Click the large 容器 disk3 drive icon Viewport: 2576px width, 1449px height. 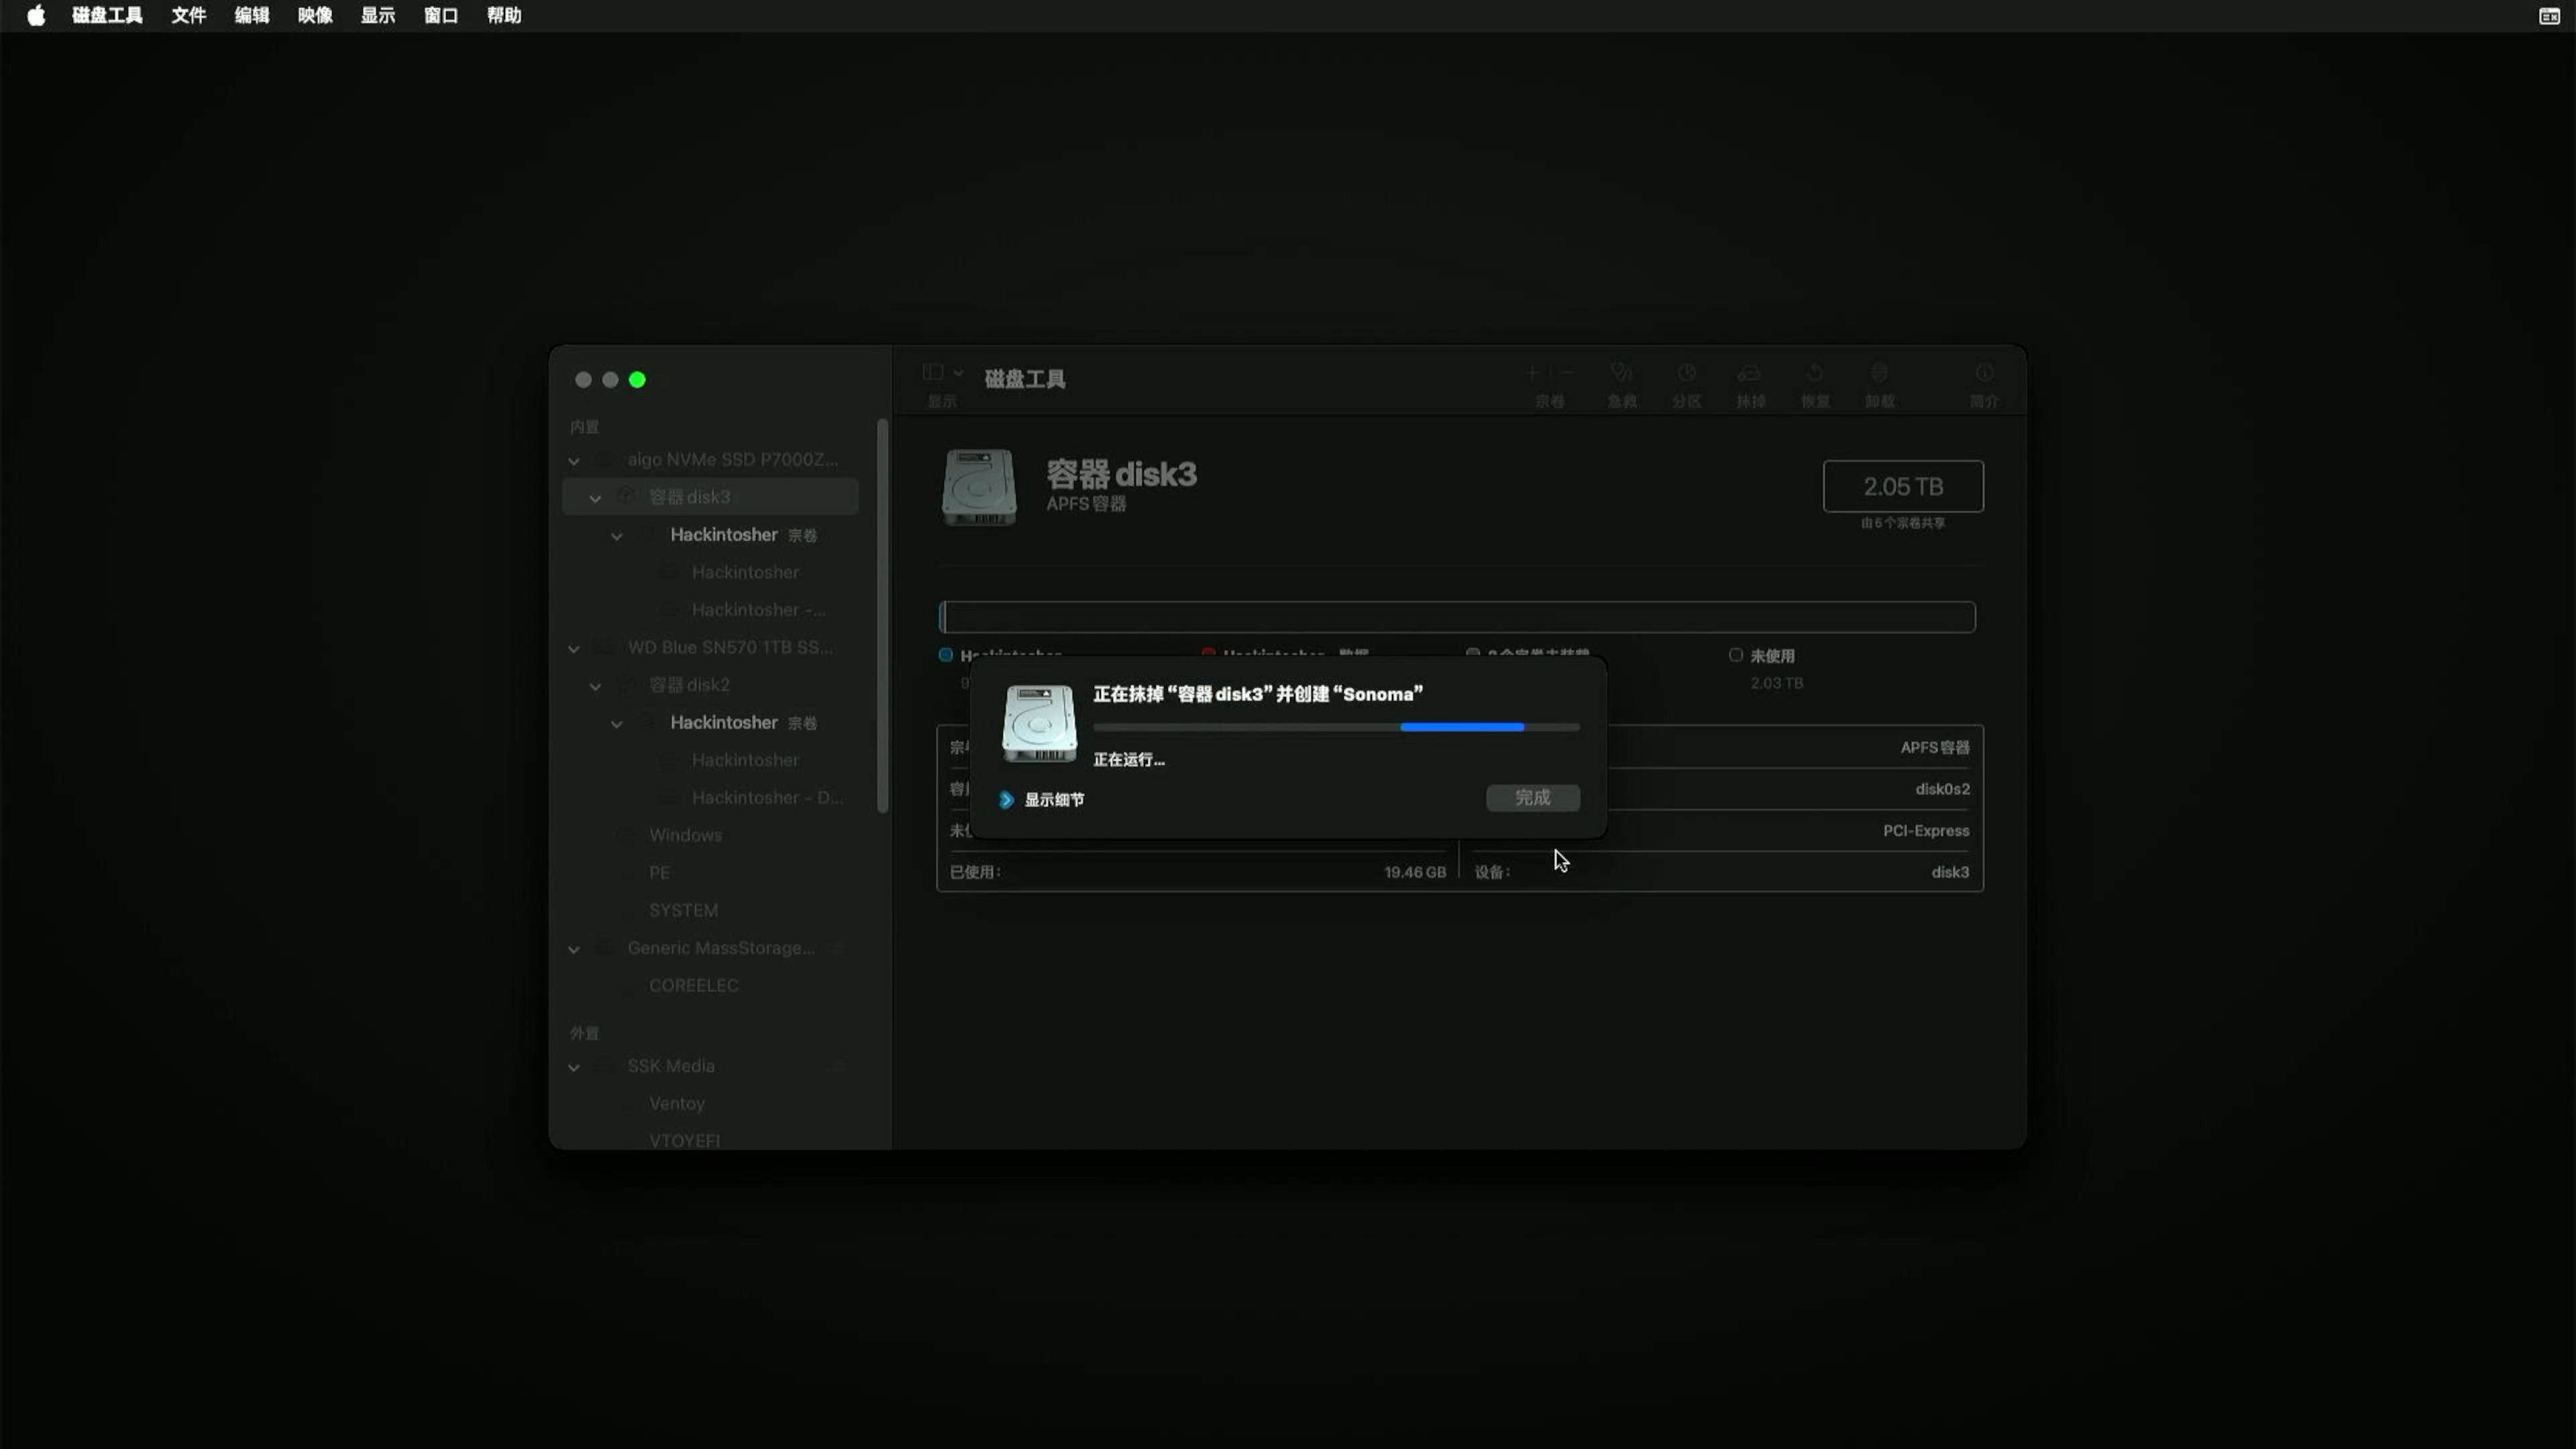tap(979, 487)
